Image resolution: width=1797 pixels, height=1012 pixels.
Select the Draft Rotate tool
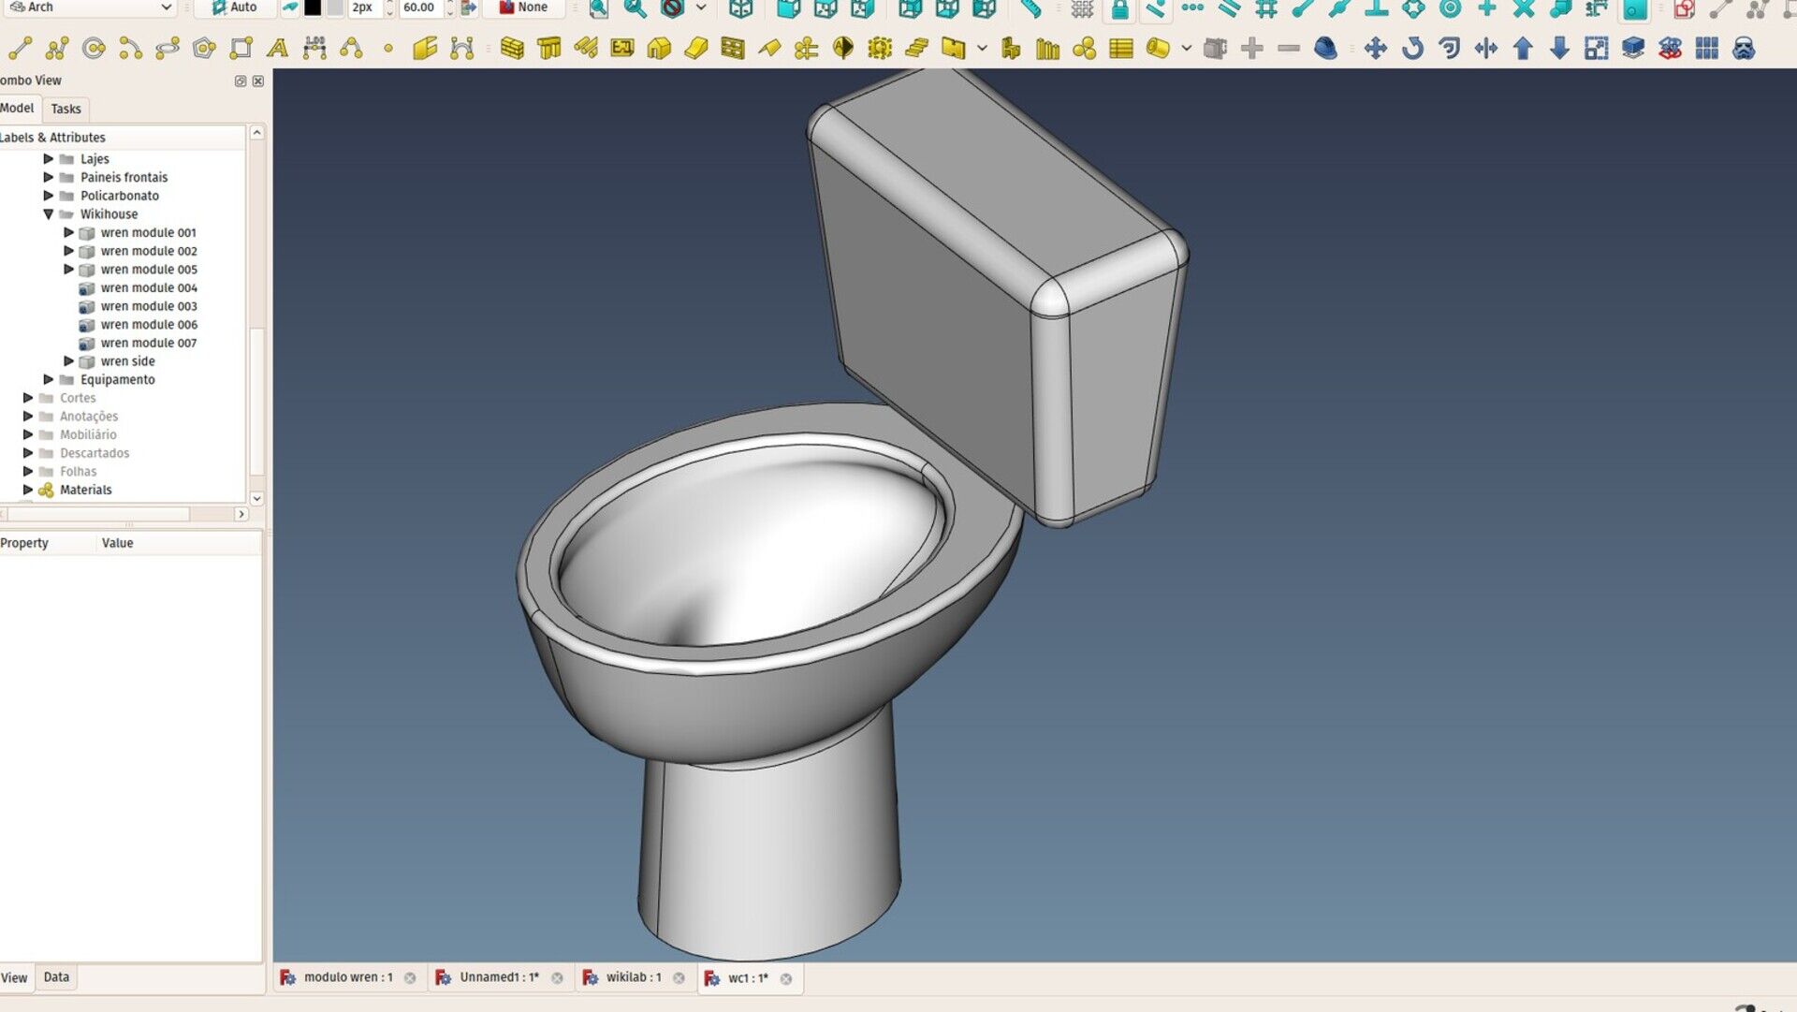click(1412, 48)
